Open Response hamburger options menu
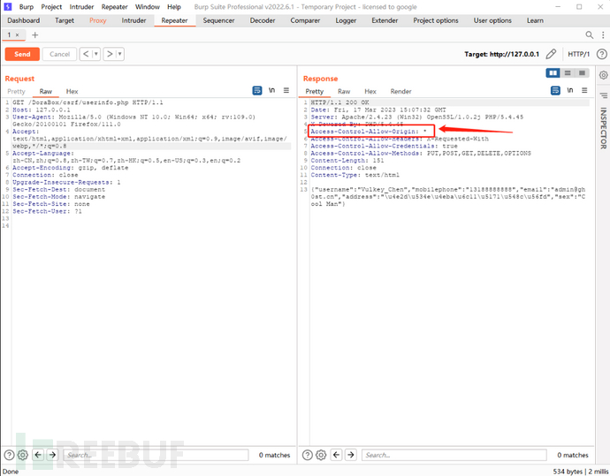The image size is (610, 476). pos(583,91)
